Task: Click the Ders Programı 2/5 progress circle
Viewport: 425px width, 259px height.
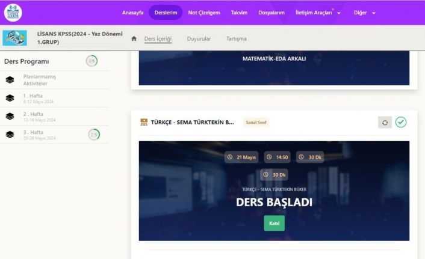Action: tap(92, 61)
